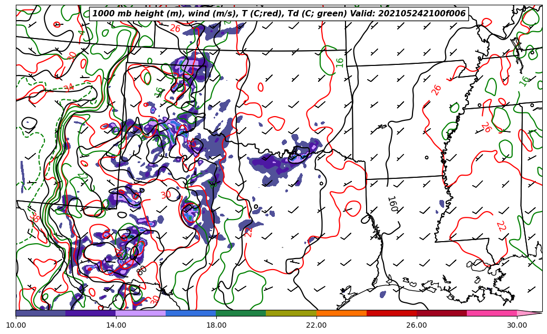Select the 22.00 colorbar tick label

316,325
